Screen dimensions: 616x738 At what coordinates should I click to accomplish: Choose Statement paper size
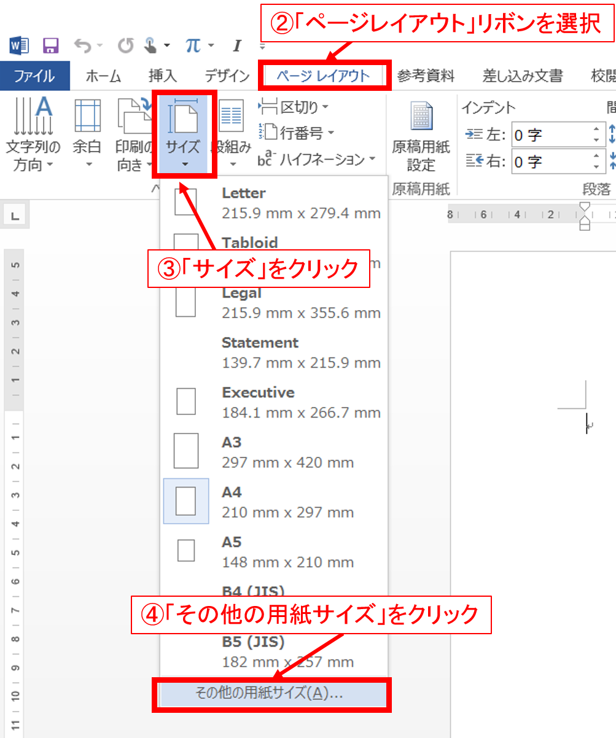(274, 352)
